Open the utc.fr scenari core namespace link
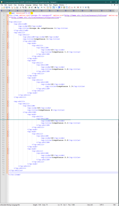 (x=85, y=15)
